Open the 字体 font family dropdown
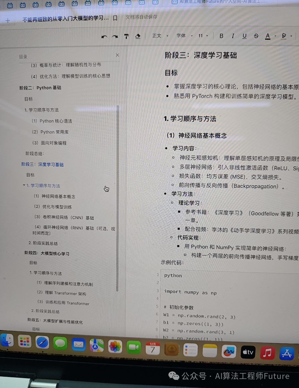The image size is (299, 388). [x=184, y=36]
